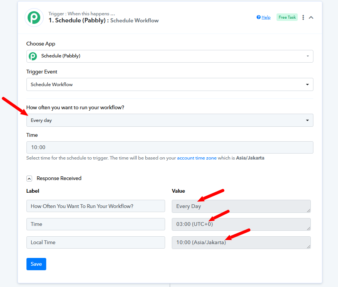Click the 10:00 (Asia/Jakarta) value field

pyautogui.click(x=241, y=243)
